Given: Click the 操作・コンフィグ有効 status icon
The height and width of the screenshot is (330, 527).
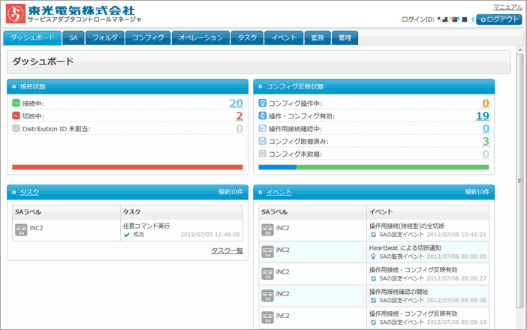Looking at the screenshot, I should click(262, 115).
